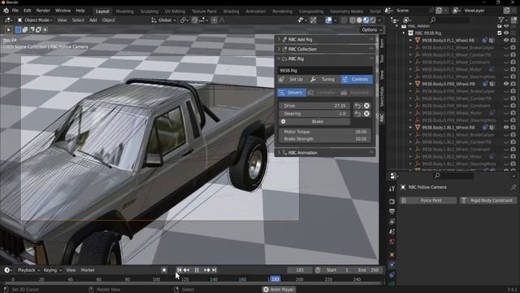
Task: Open the outliner filter funnel icon
Action: coord(501,20)
